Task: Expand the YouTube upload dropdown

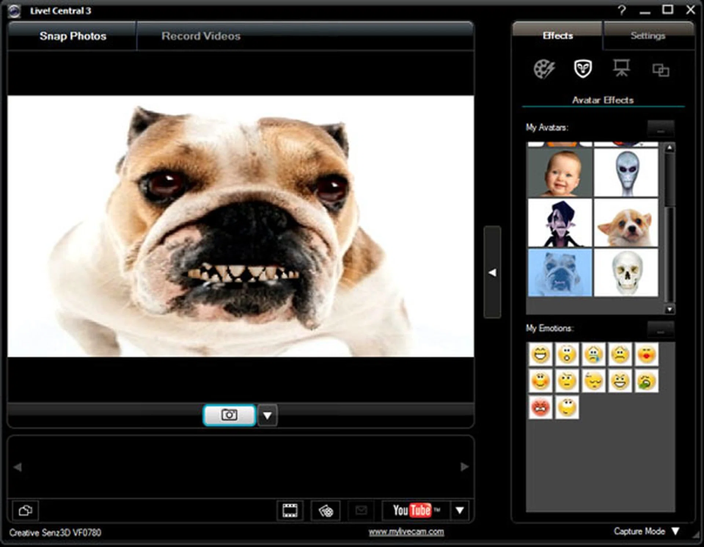Action: click(461, 510)
